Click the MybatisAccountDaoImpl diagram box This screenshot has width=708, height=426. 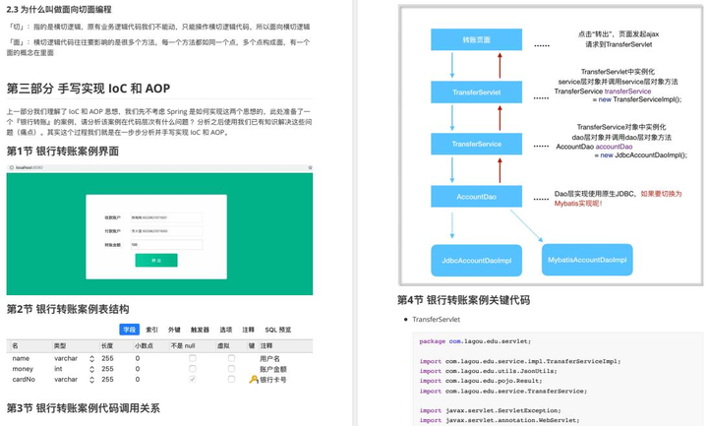click(x=587, y=260)
